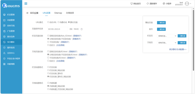Image resolution: width=195 pixels, height=94 pixels.
Task: Switch to the Sitemap tab
Action: click(x=58, y=13)
